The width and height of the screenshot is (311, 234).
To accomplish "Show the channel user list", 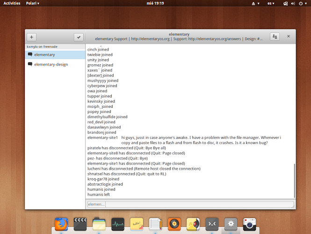I will tap(275, 37).
